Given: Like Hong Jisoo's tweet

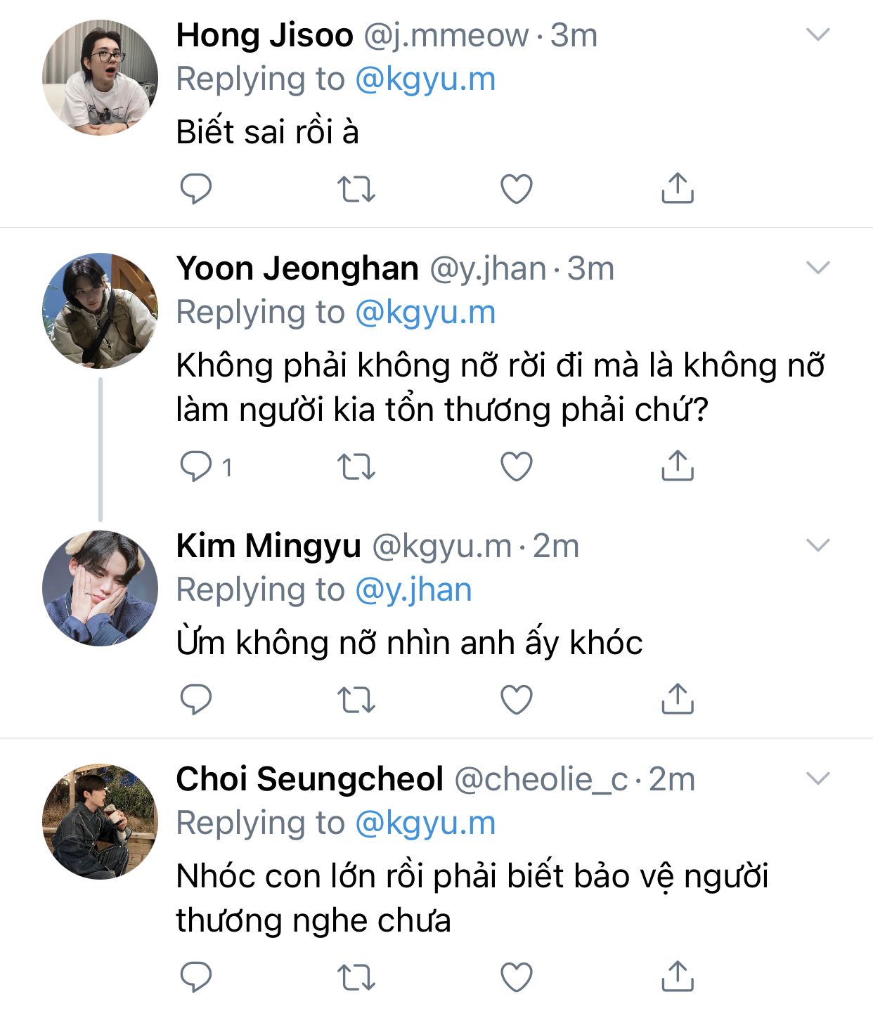Looking at the screenshot, I should point(516,189).
